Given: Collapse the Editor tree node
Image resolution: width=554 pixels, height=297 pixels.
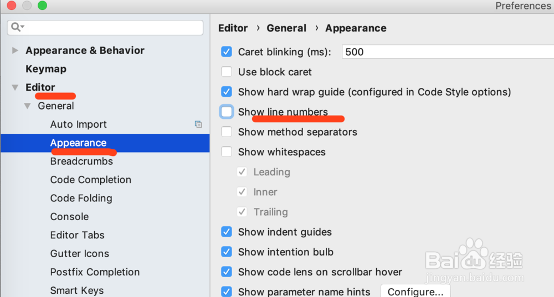Looking at the screenshot, I should click(15, 87).
